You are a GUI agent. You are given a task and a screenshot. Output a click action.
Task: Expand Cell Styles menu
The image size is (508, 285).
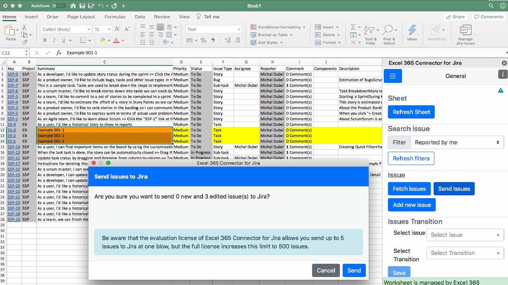(267, 42)
